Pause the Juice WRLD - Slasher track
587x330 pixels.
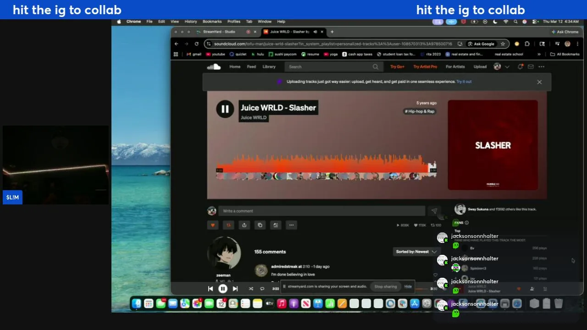[225, 109]
